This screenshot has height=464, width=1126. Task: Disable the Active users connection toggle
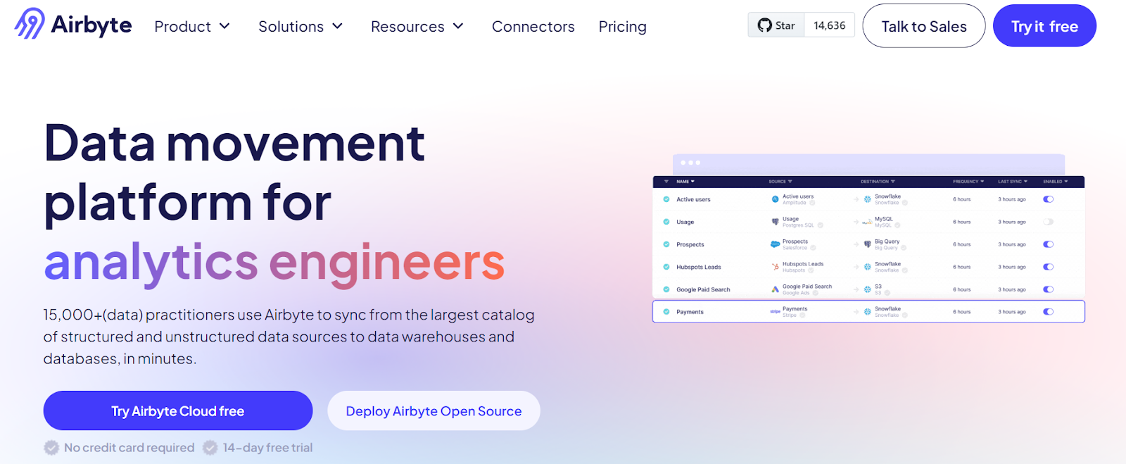1049,199
